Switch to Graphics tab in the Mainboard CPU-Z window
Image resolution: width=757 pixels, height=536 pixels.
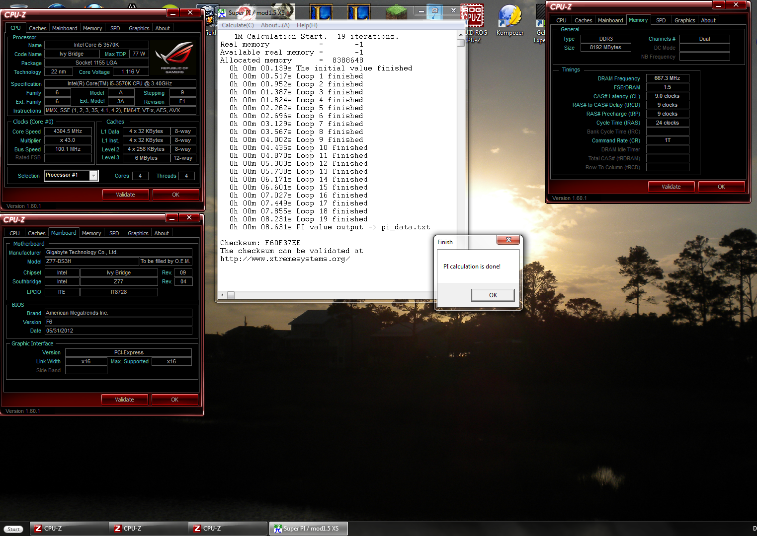click(x=138, y=233)
